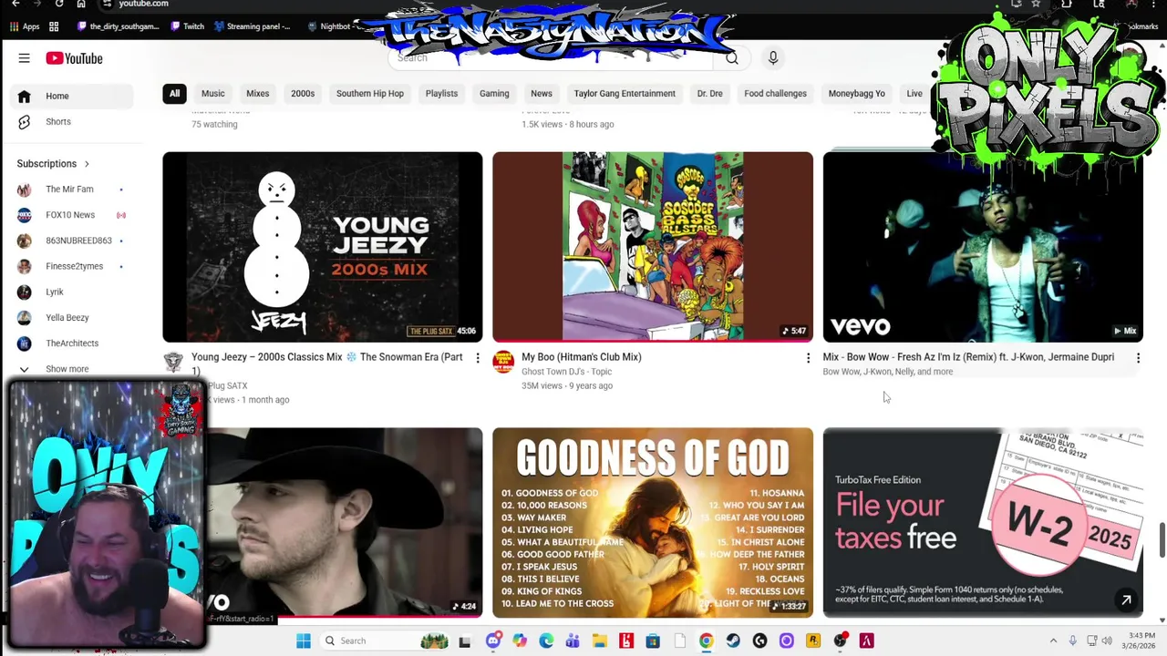Select the Gaming filter chip
The height and width of the screenshot is (656, 1167).
(494, 93)
